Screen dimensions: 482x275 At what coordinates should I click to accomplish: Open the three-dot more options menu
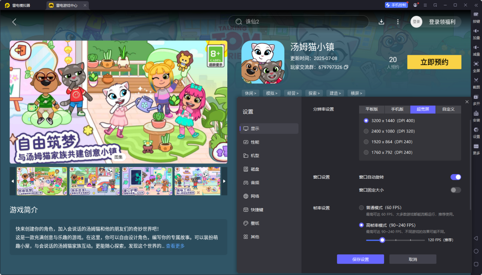[x=398, y=22]
